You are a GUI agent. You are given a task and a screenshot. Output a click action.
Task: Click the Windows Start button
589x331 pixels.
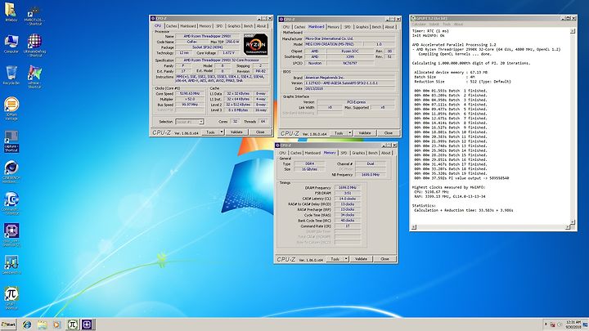(8, 324)
